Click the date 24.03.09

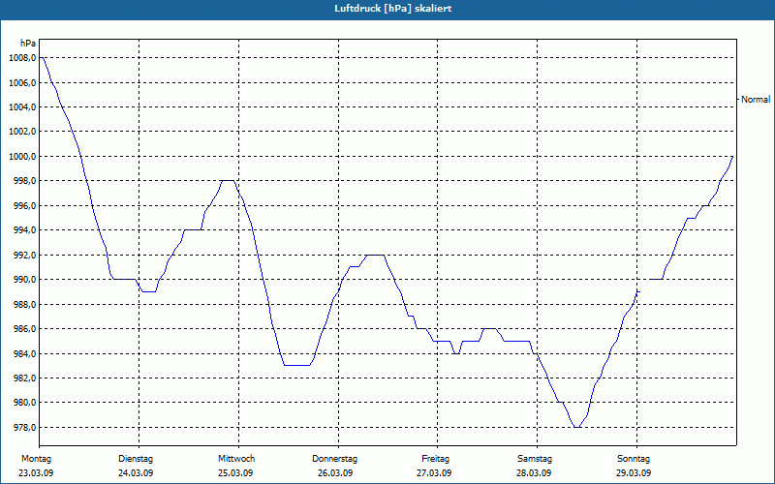click(x=136, y=473)
